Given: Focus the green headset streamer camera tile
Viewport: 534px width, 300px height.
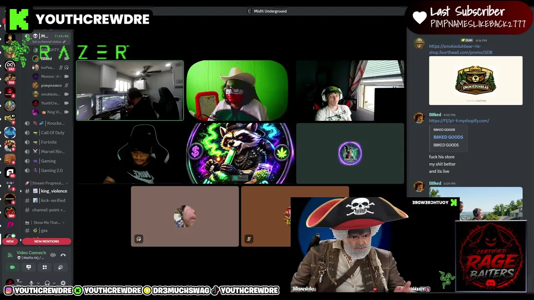Looking at the screenshot, I should click(x=350, y=91).
